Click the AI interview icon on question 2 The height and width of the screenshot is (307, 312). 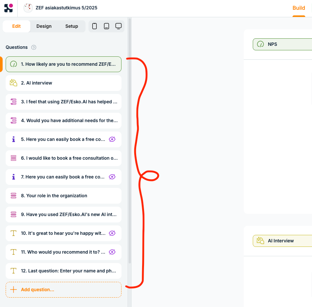click(x=13, y=83)
